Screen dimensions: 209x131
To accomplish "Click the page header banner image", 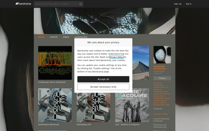I will (104, 21).
